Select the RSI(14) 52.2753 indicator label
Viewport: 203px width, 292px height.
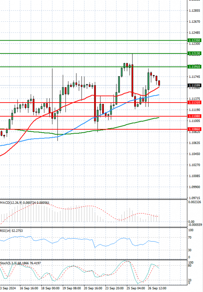(12, 231)
